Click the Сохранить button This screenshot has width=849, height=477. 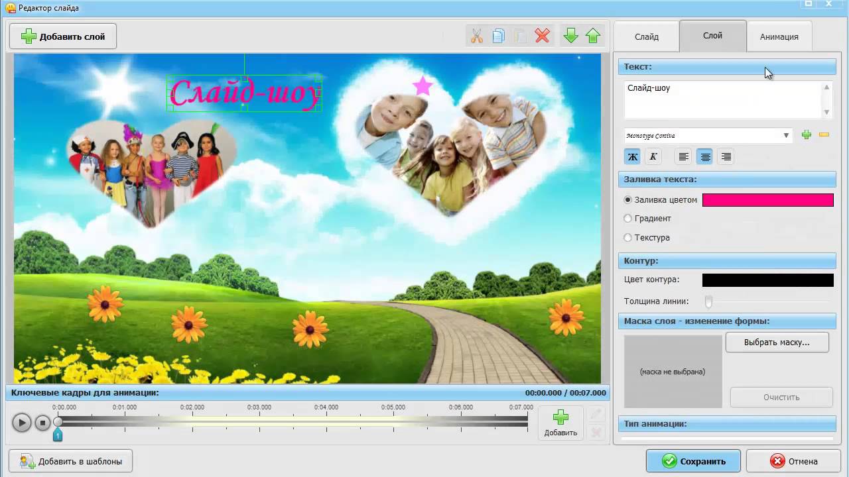(x=694, y=461)
